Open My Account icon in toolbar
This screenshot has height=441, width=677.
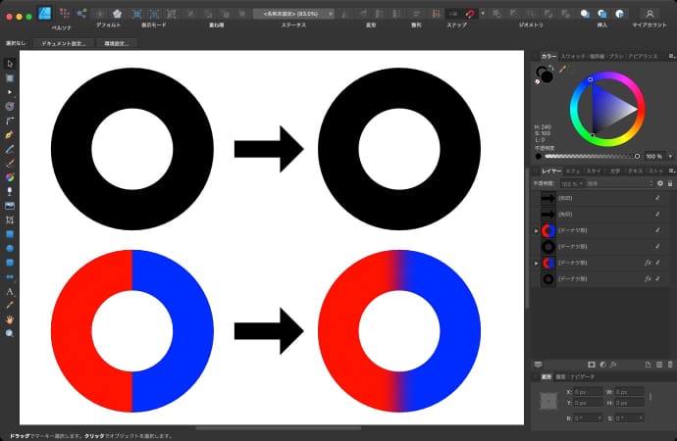point(650,14)
